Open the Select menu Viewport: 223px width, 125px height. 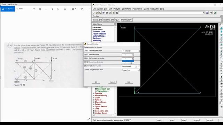click(x=100, y=9)
